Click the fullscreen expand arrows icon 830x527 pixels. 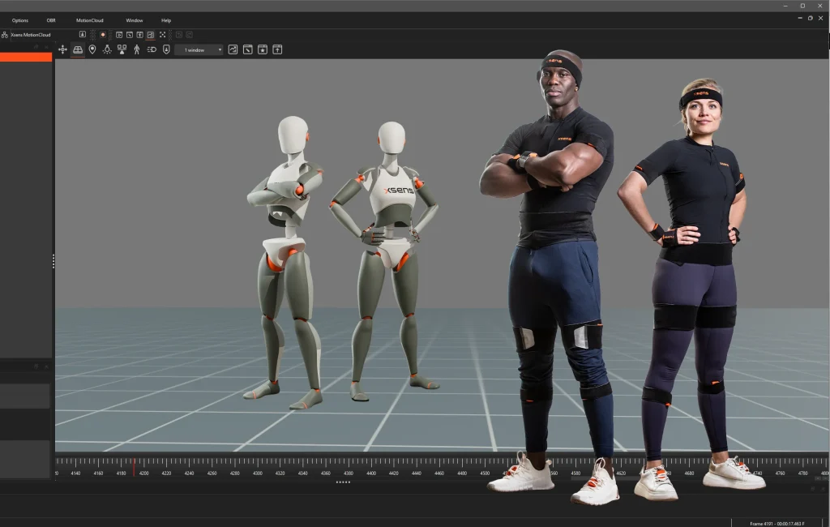click(x=162, y=35)
